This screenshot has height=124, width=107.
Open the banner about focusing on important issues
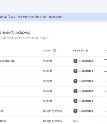[x=53, y=17]
